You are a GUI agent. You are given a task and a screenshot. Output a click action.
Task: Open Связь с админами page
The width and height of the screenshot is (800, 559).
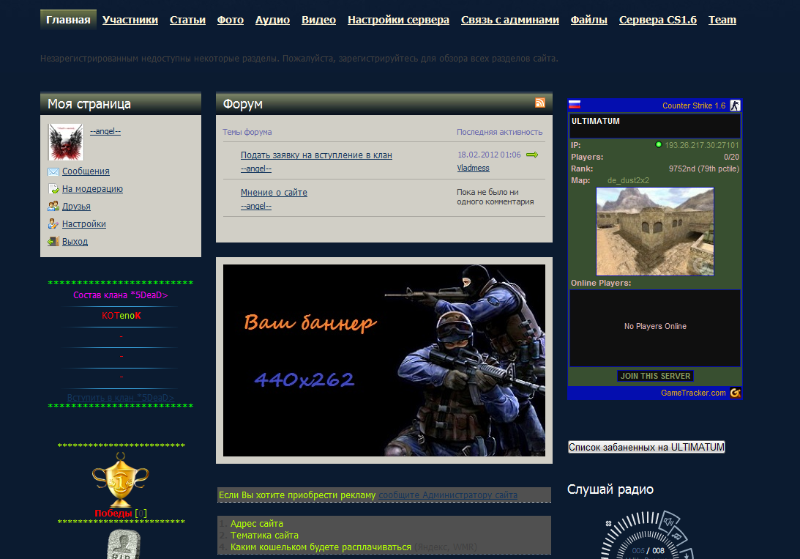[510, 20]
